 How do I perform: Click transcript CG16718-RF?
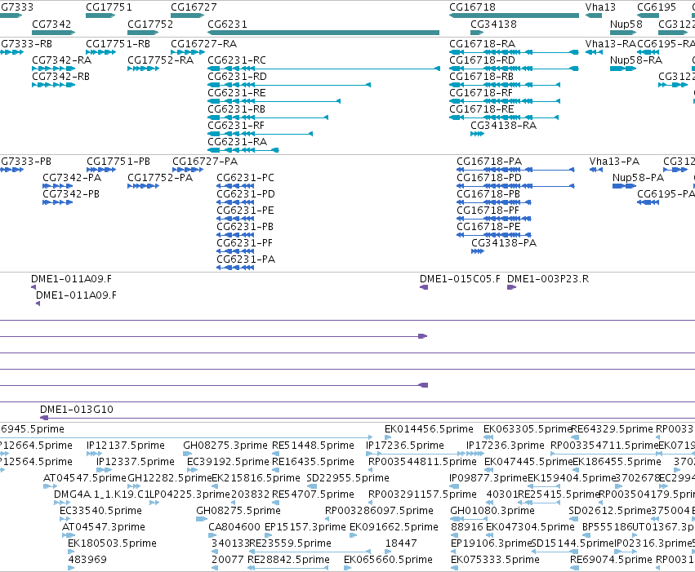point(481,93)
